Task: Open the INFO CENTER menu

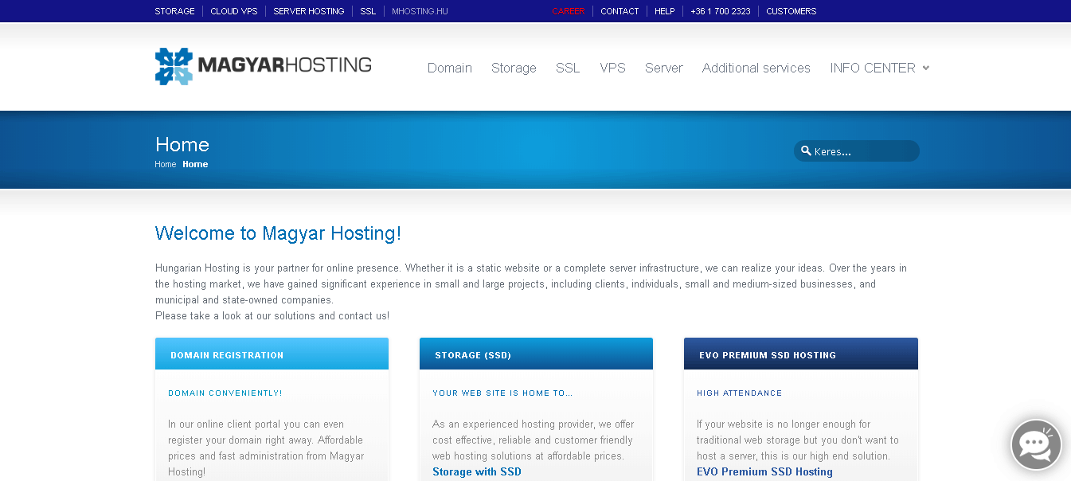Action: coord(873,68)
